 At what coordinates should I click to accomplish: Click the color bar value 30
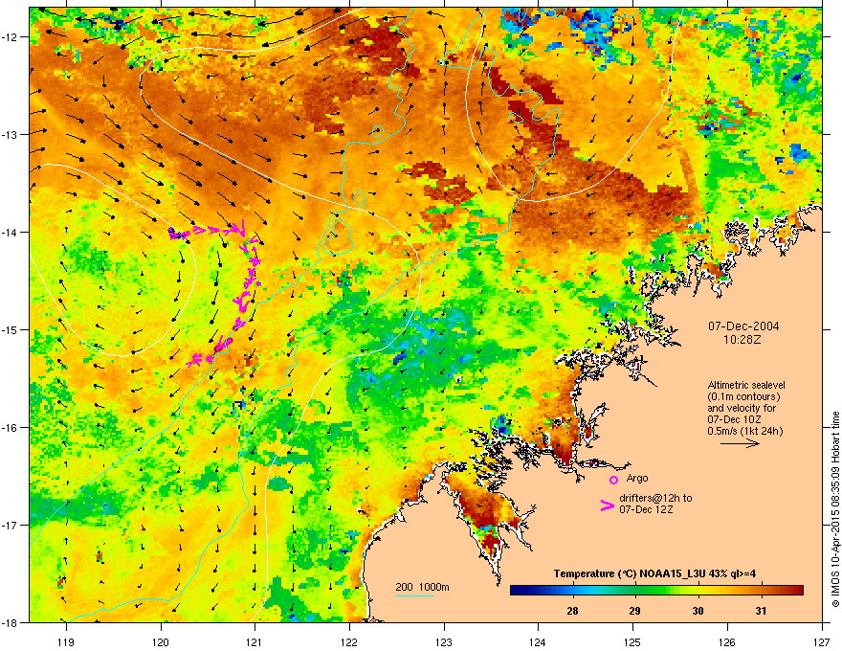(x=698, y=611)
